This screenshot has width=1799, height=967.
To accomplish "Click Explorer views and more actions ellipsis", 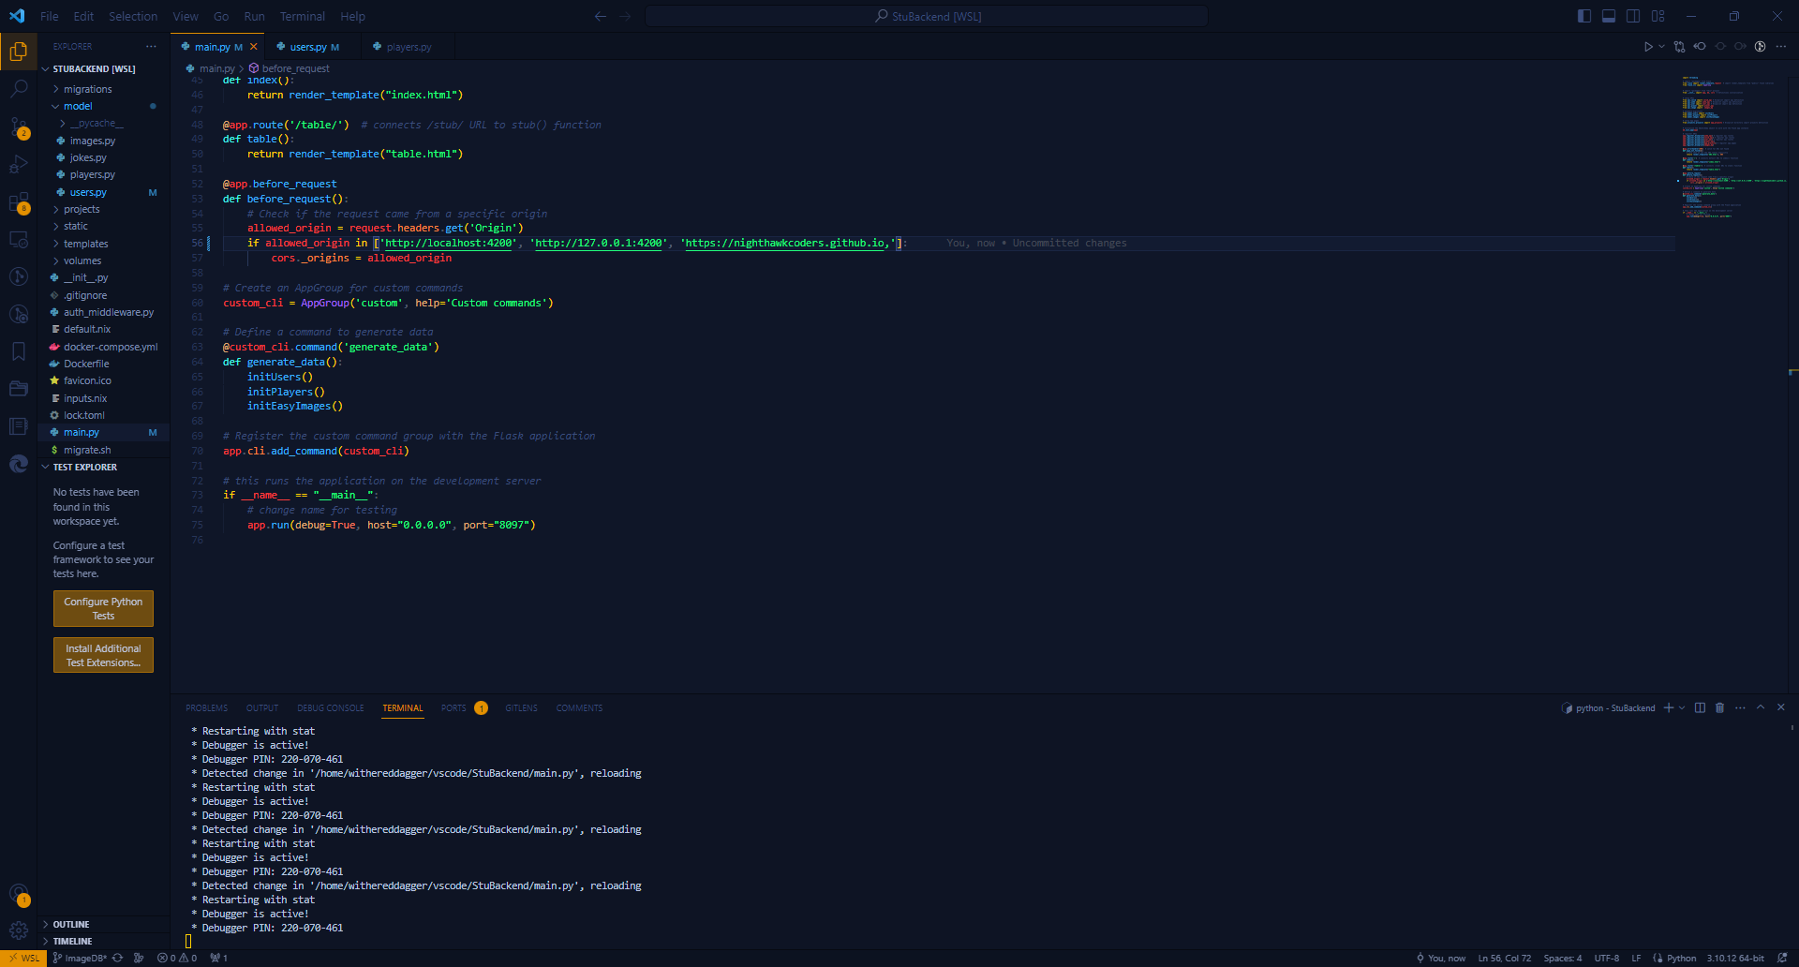I will 152,47.
